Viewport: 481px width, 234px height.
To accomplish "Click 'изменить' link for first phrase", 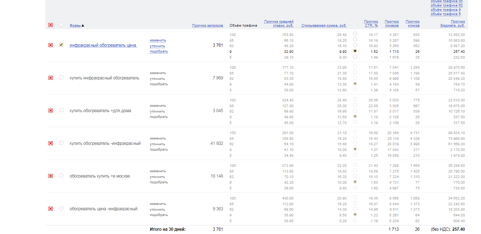I will (158, 40).
